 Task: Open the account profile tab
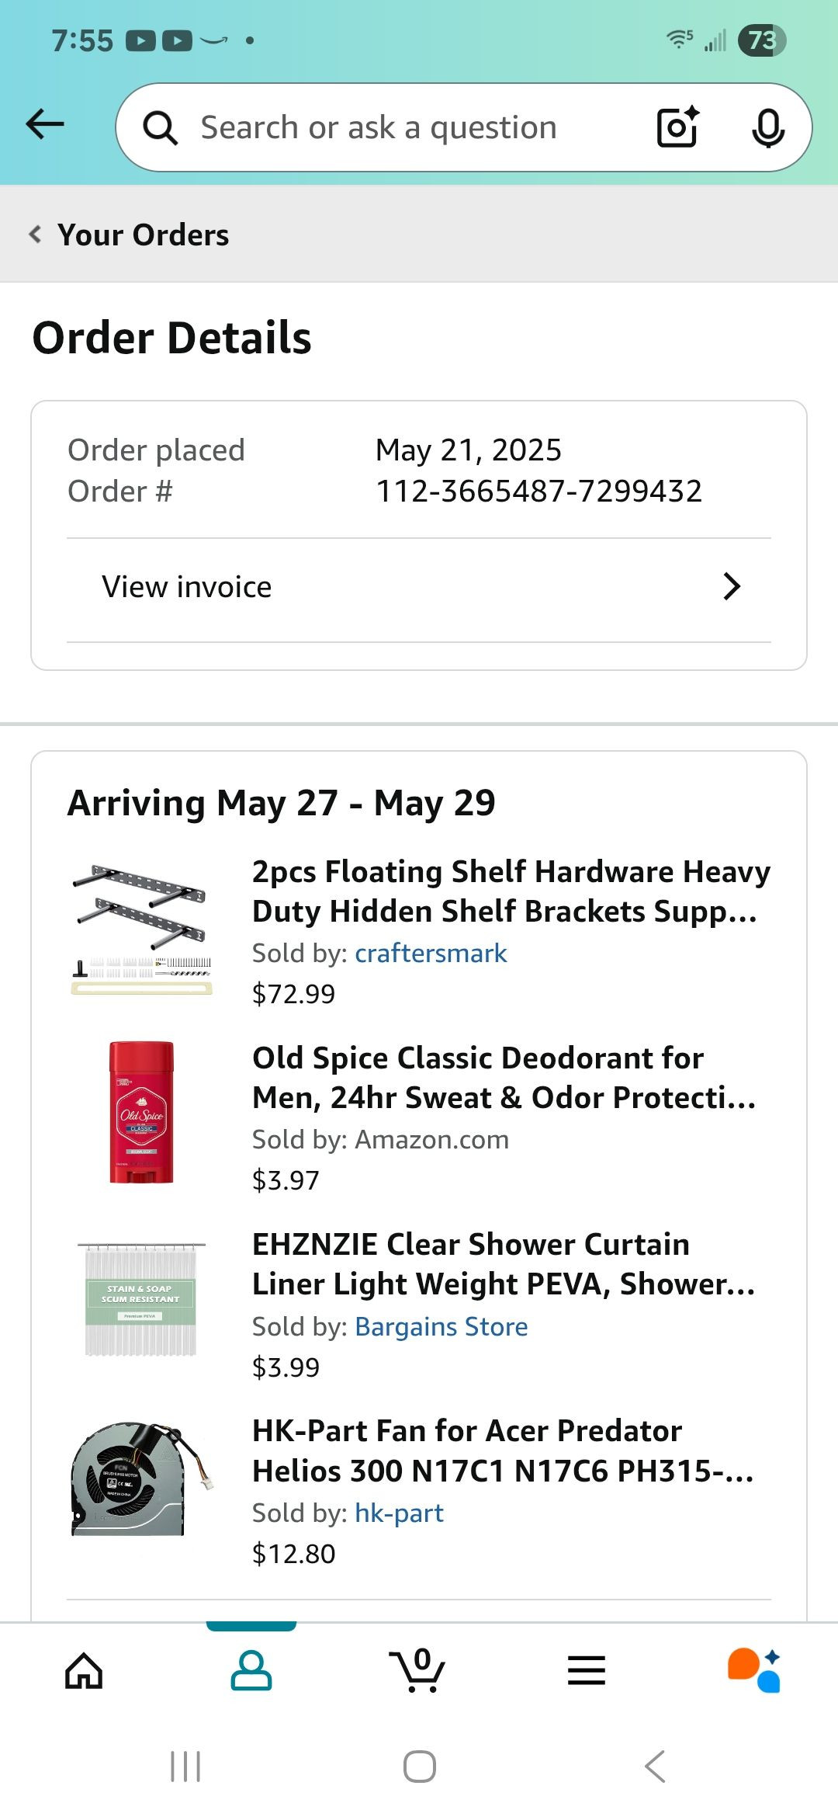(x=251, y=1671)
